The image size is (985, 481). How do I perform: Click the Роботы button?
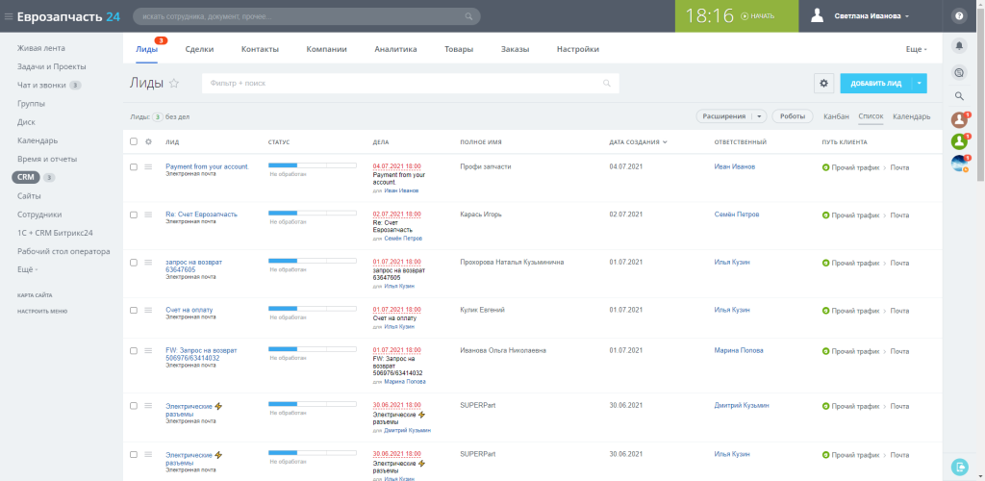click(x=793, y=116)
